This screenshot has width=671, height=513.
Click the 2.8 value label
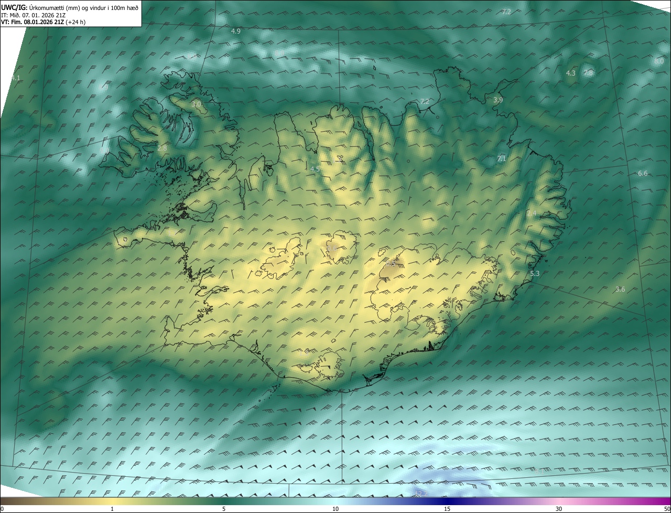[162, 148]
